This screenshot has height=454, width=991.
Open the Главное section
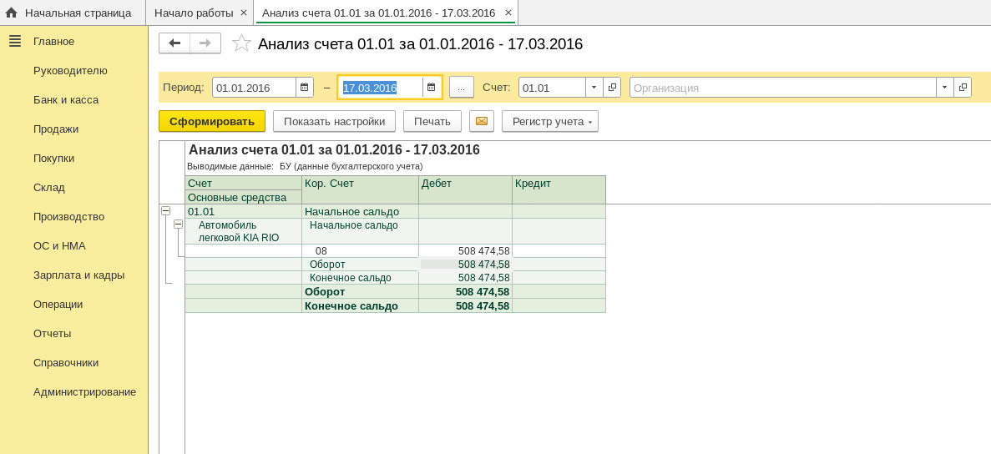53,42
